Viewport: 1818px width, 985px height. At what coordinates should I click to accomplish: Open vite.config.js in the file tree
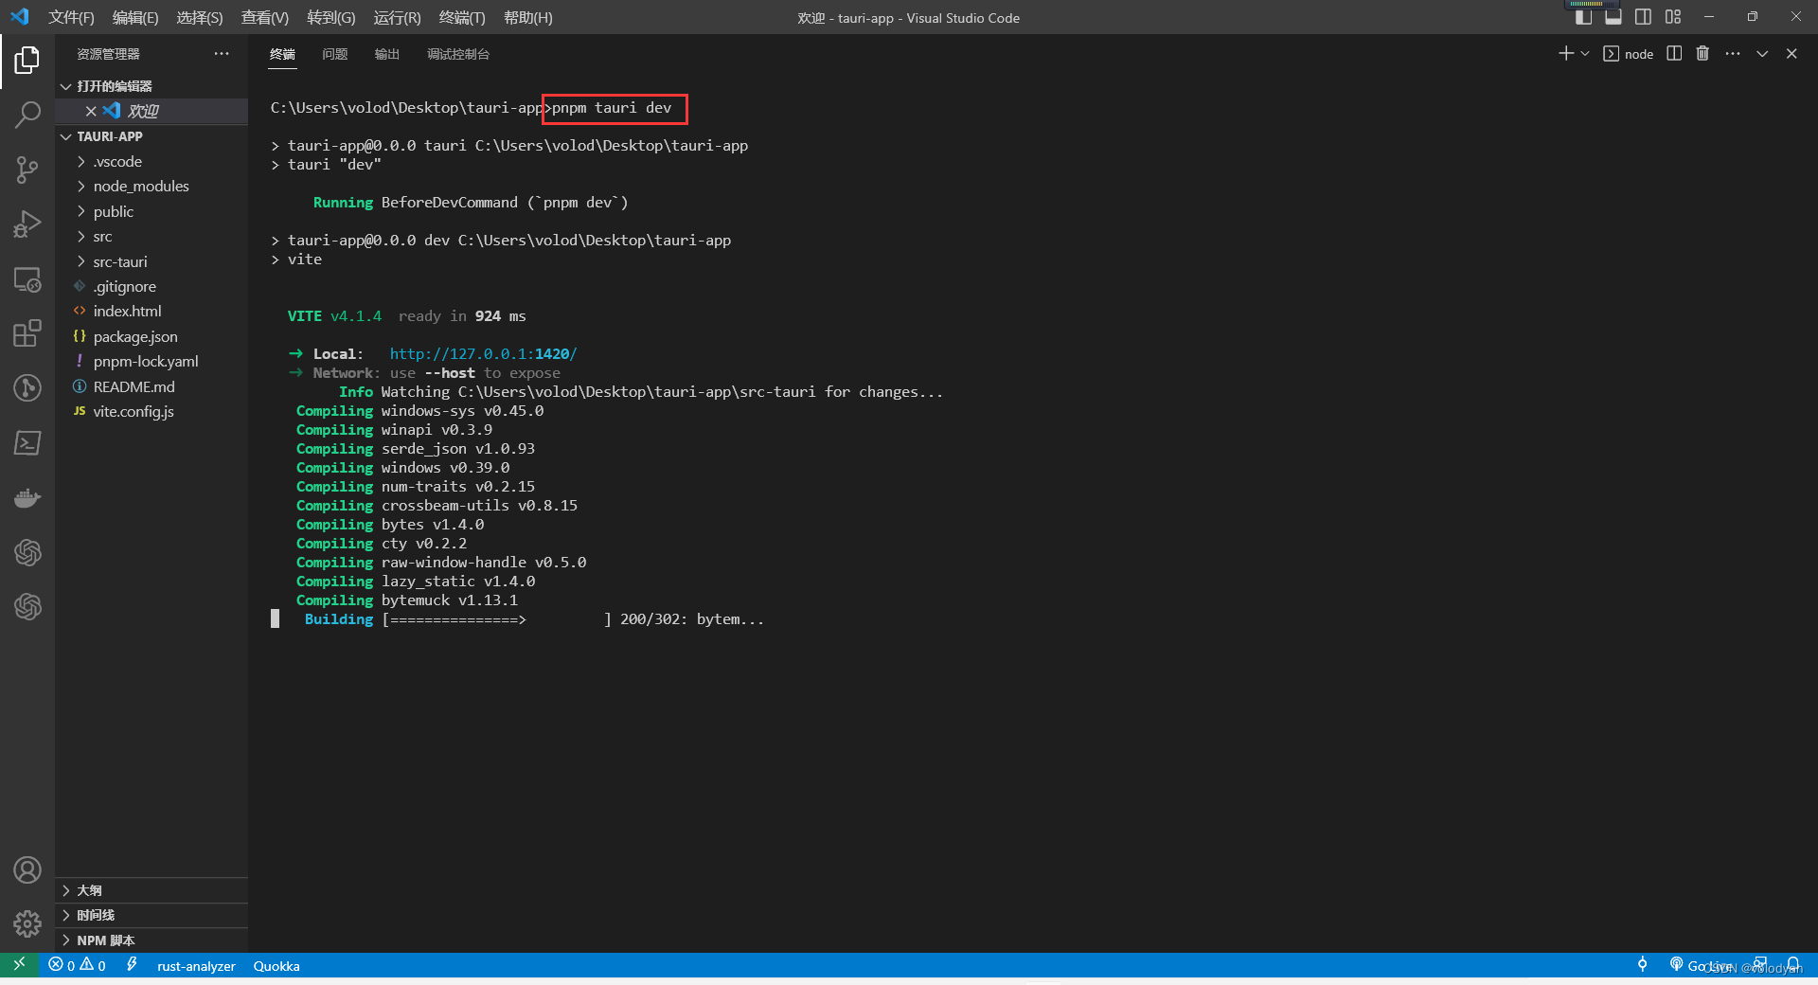[x=151, y=411]
